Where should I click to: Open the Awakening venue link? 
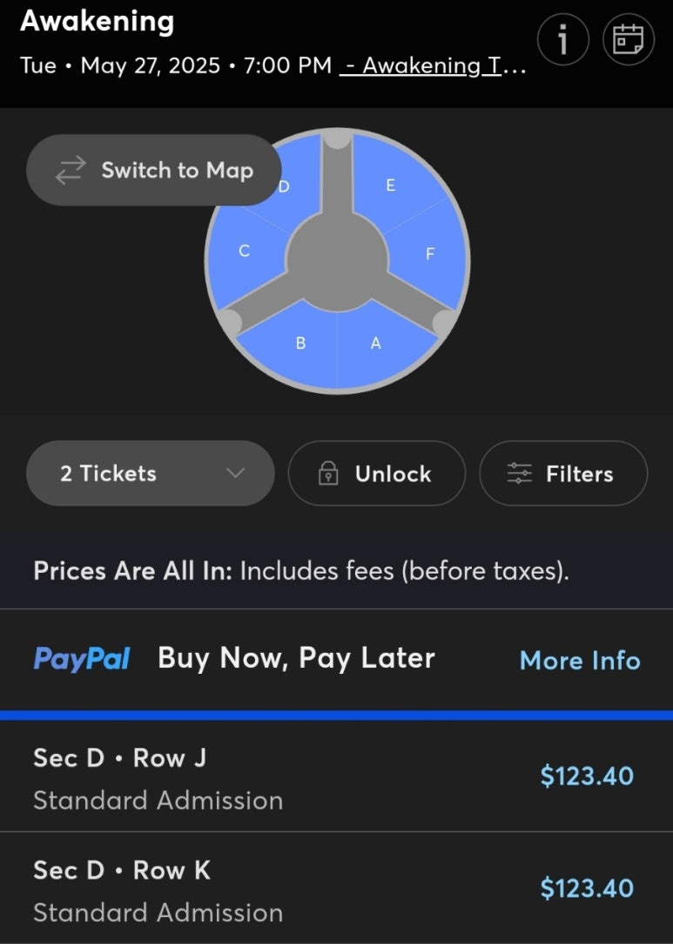(433, 65)
